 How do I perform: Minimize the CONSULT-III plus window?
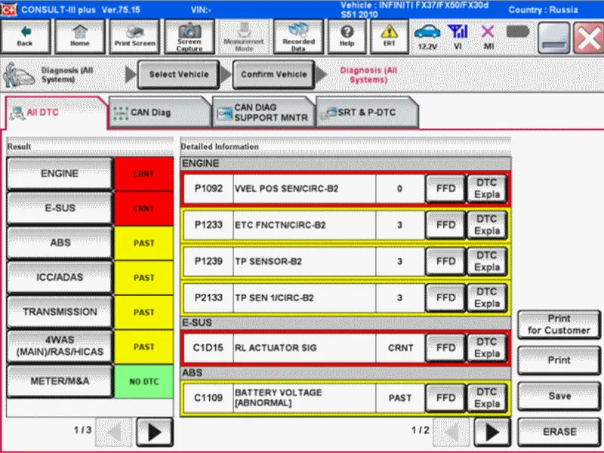click(553, 37)
